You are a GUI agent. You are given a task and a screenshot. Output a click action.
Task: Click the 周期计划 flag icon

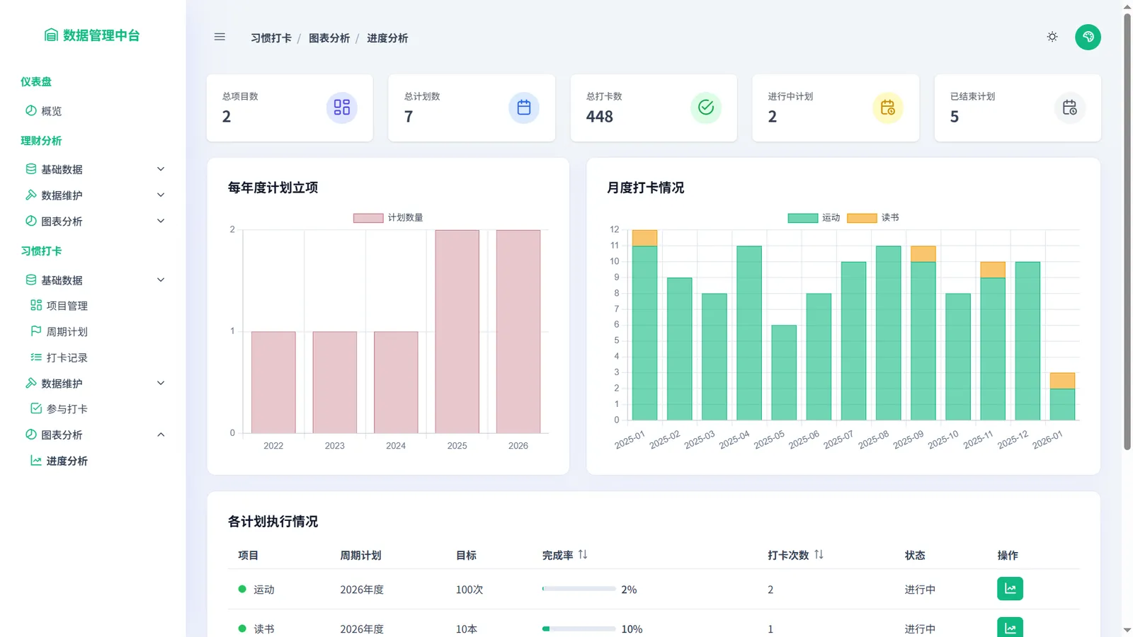35,331
